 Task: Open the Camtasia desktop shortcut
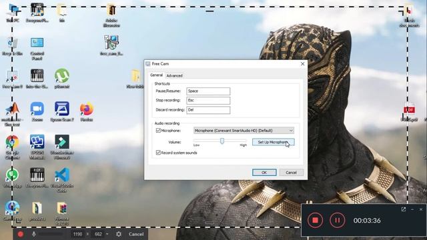tap(12, 211)
